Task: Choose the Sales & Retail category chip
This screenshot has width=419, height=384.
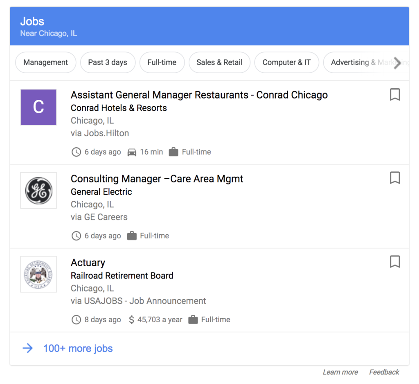Action: [x=219, y=63]
